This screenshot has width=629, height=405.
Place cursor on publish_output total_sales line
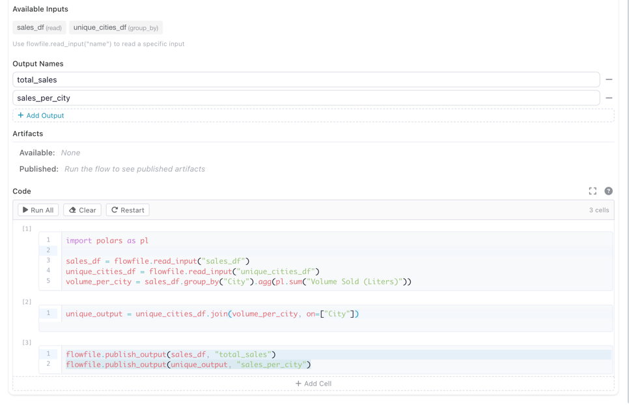(x=171, y=354)
